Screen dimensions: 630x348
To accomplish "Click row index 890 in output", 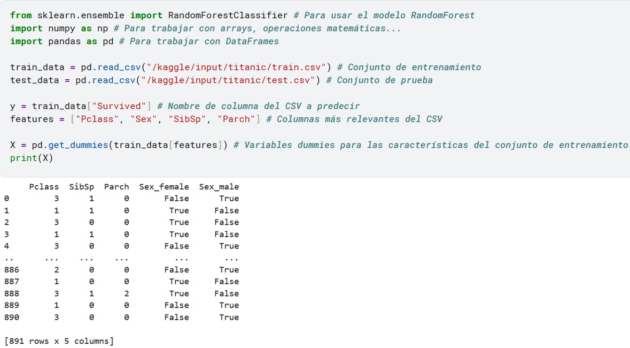I will [x=11, y=318].
